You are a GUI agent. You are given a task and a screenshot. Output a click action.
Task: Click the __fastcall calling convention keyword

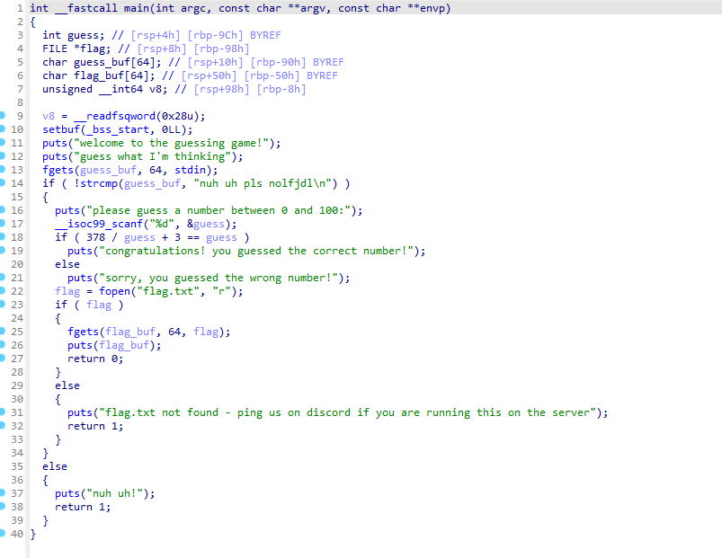point(86,8)
